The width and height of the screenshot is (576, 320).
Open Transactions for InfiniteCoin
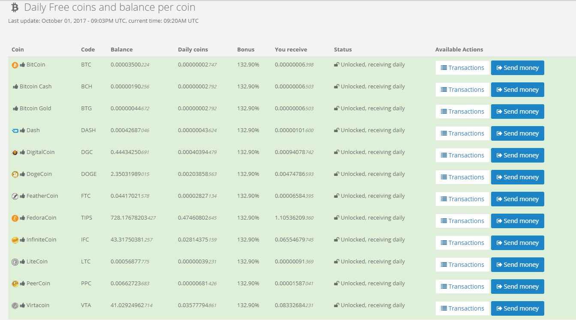[462, 243]
